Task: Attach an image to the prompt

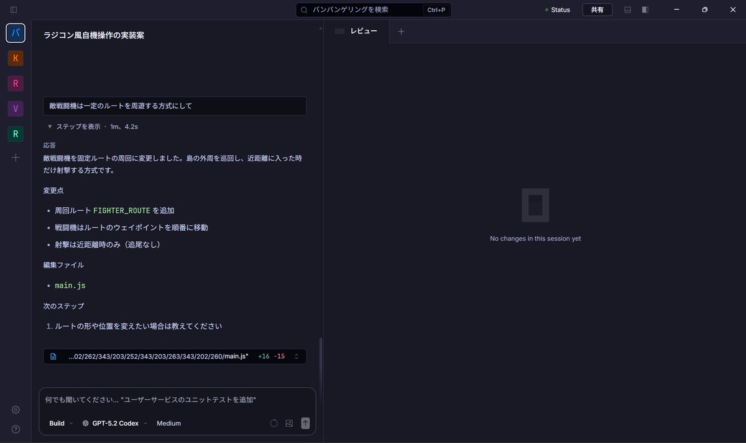Action: (288, 423)
